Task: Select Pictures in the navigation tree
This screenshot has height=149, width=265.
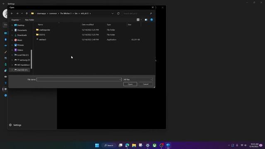Action: tap(20, 45)
